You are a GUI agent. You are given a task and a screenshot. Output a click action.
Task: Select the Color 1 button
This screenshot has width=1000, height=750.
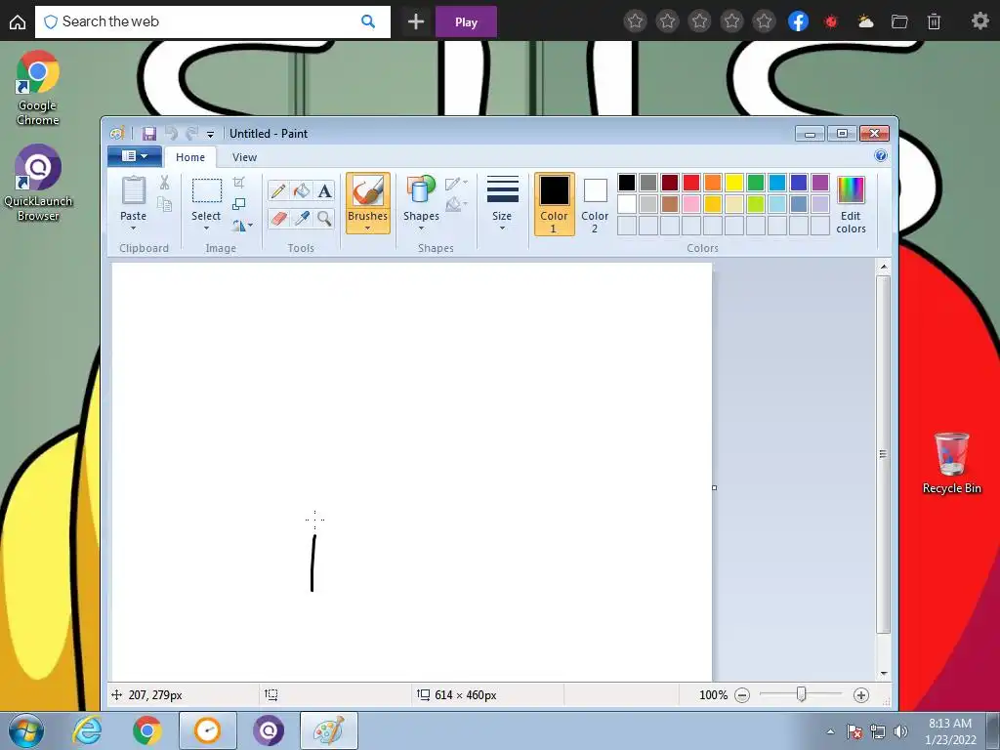pyautogui.click(x=555, y=204)
